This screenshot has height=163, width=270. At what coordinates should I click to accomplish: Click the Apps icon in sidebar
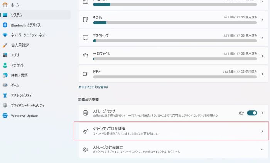click(x=5, y=55)
